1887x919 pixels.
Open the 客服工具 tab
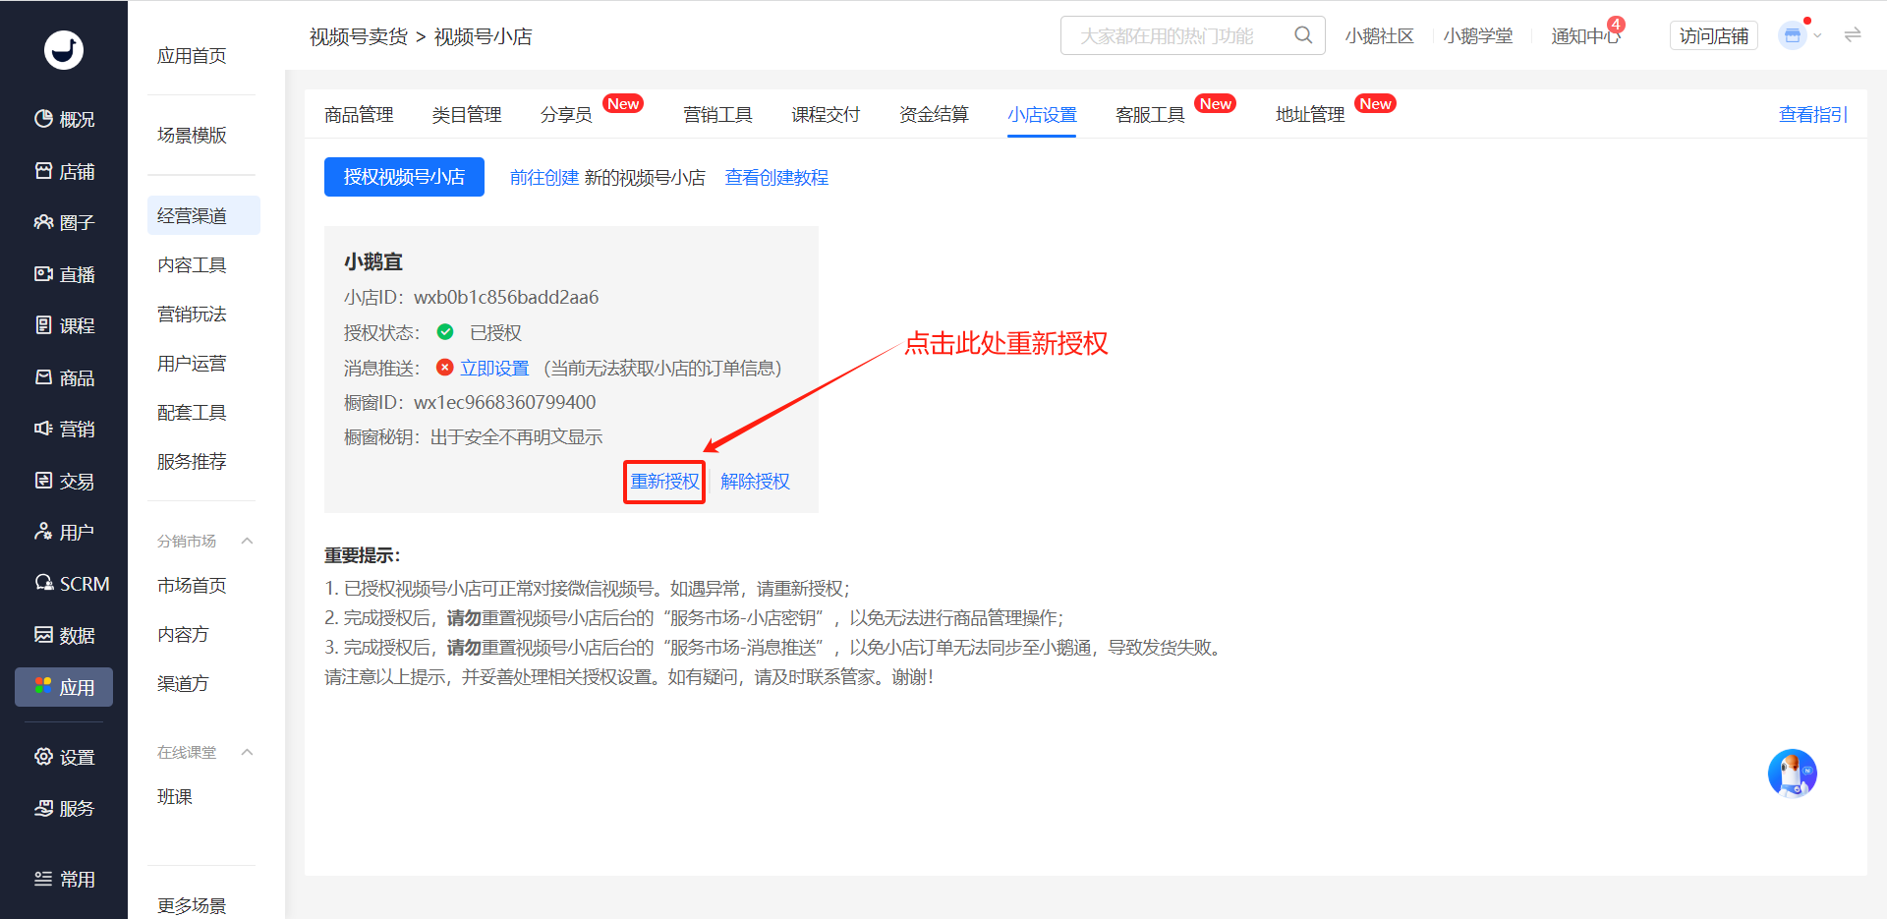click(x=1150, y=115)
